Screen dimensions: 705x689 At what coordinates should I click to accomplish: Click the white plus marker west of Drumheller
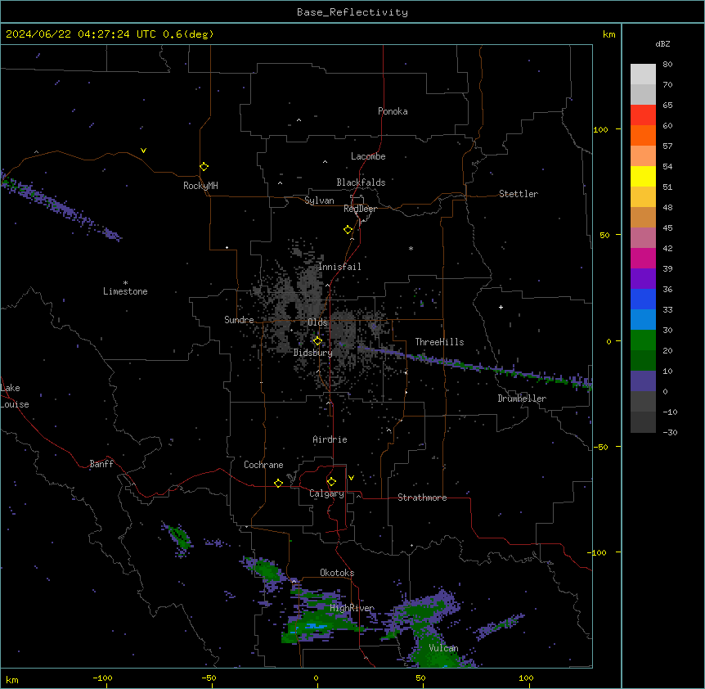coord(501,307)
